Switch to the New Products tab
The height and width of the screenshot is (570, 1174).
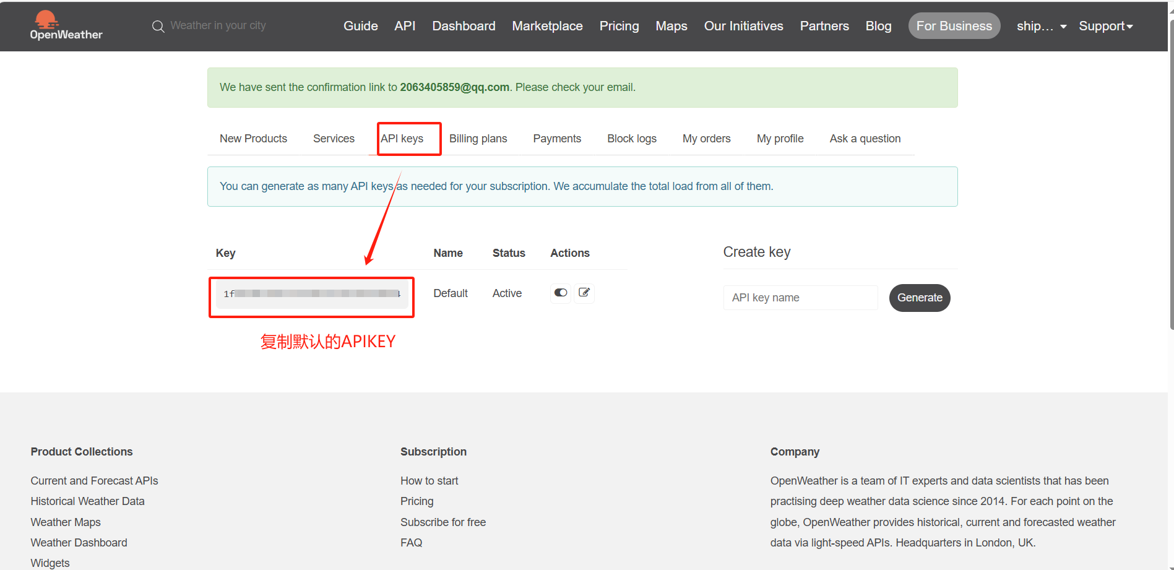[253, 139]
